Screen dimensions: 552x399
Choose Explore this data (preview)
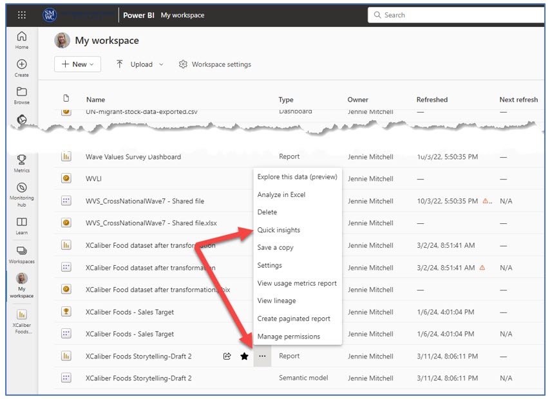click(x=297, y=176)
